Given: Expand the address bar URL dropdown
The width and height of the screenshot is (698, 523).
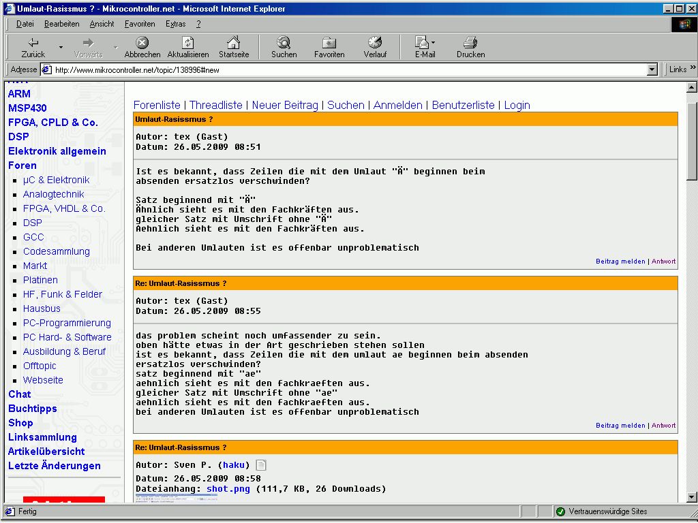Looking at the screenshot, I should click(x=652, y=69).
